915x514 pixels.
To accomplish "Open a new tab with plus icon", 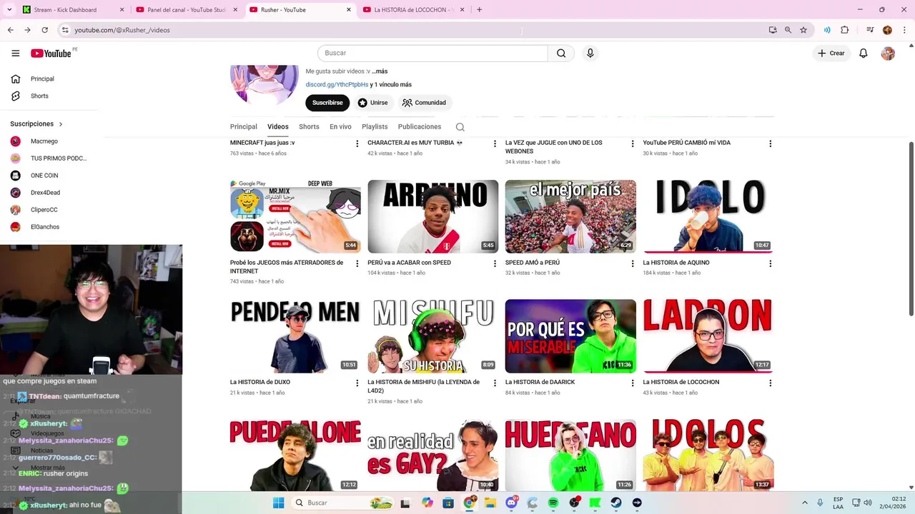I will 479,10.
